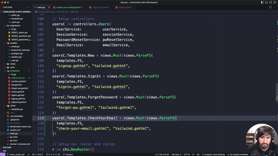
Task: Click Analysis Tools Missing warning
Action: coord(213,154)
